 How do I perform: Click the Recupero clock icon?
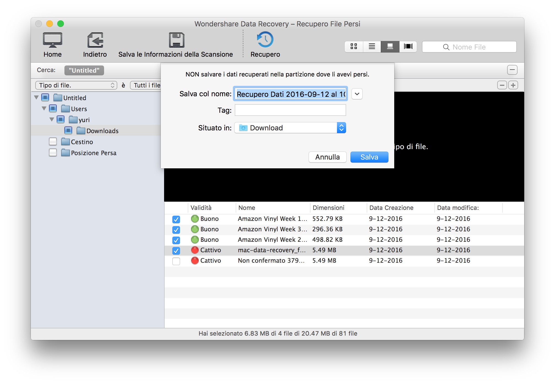265,40
